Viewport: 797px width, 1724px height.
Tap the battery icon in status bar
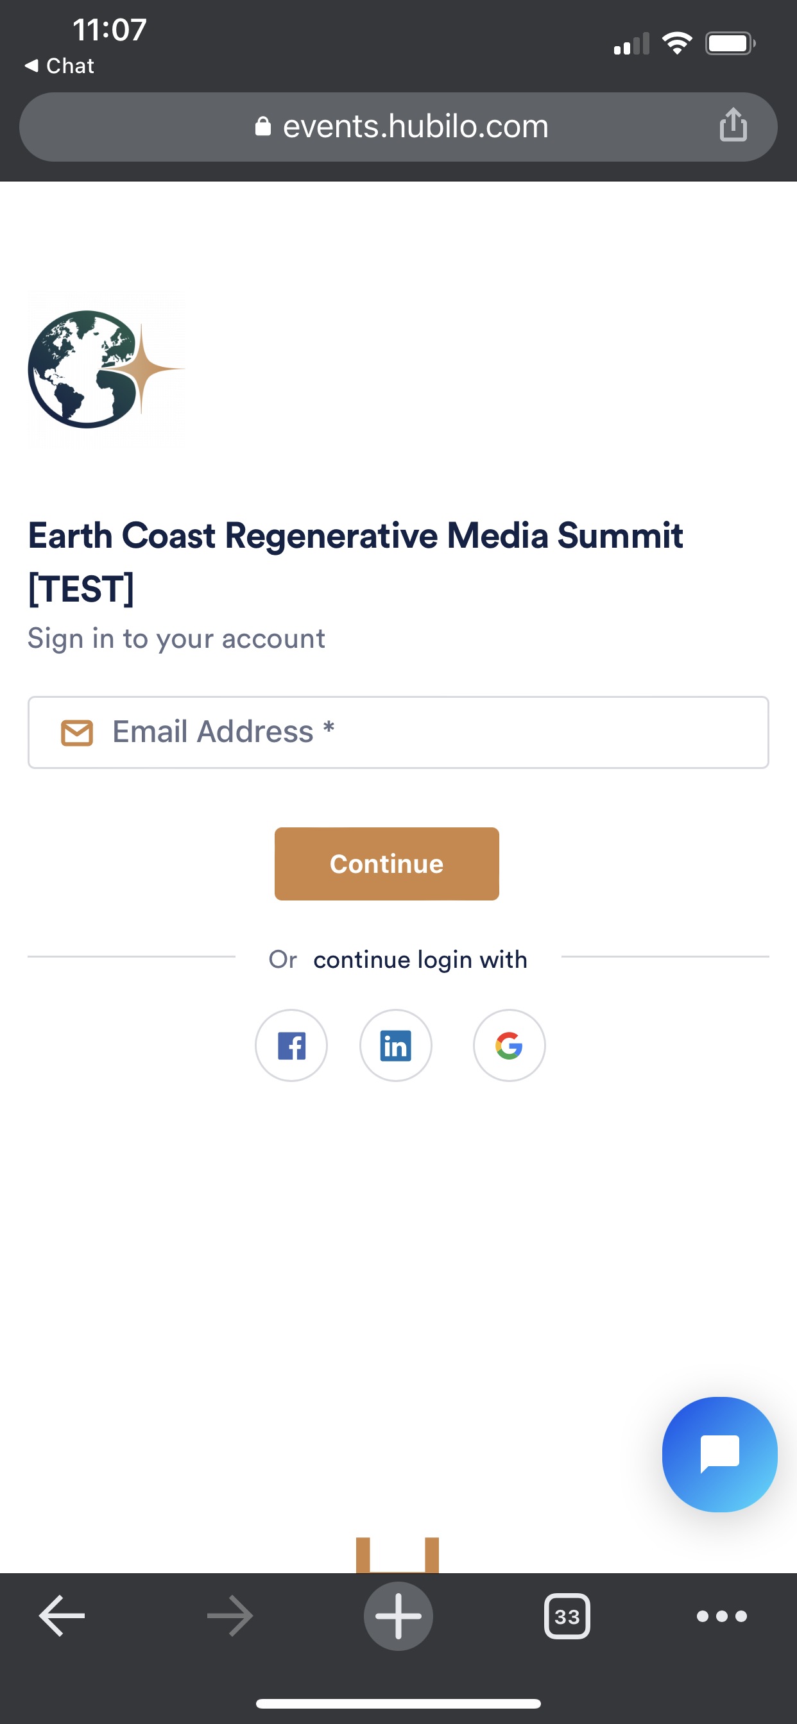pos(730,44)
